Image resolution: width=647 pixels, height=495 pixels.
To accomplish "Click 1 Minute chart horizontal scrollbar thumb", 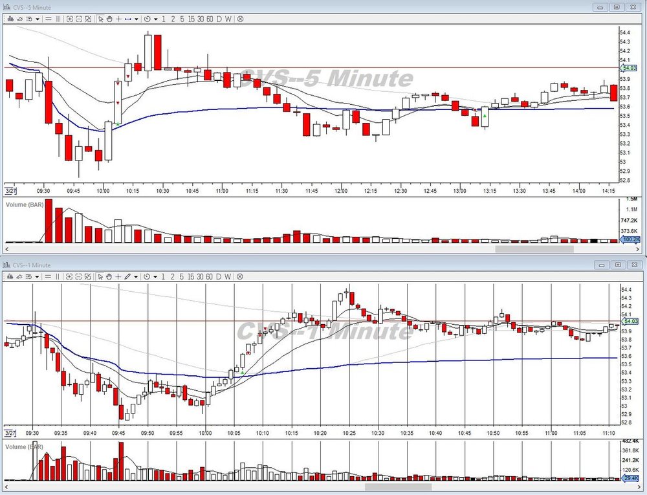I will coord(398,487).
